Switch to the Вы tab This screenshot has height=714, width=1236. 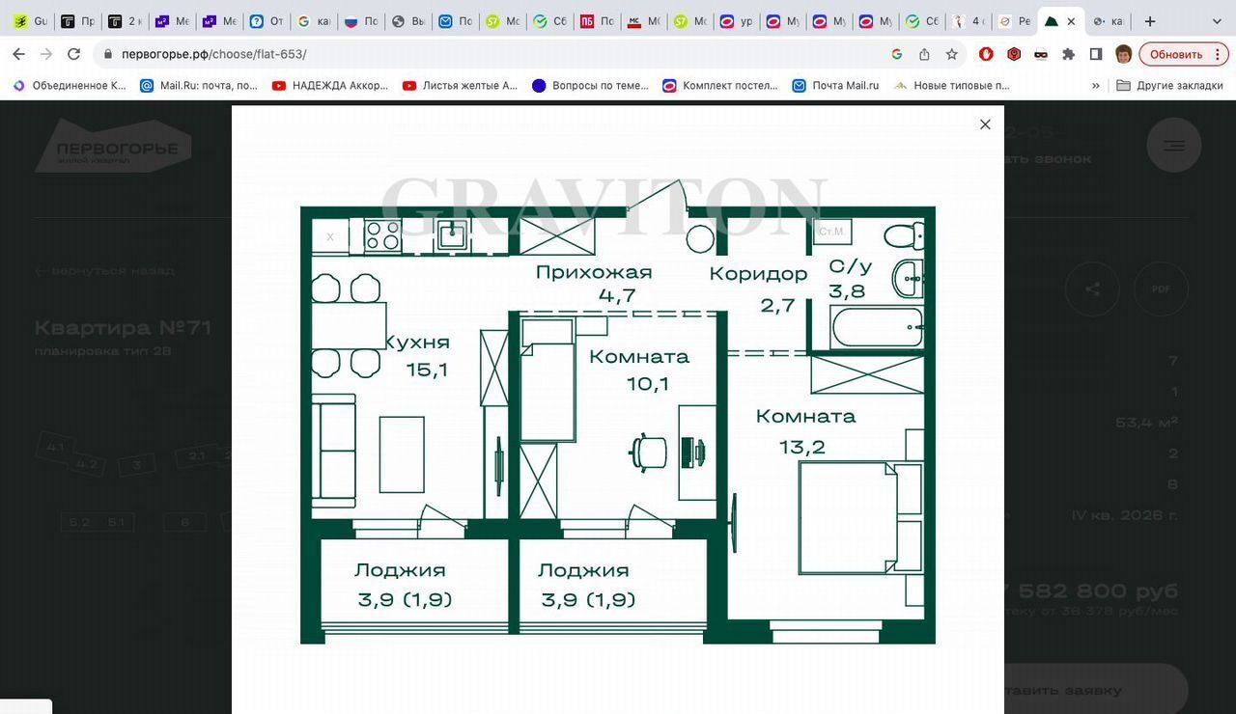407,21
